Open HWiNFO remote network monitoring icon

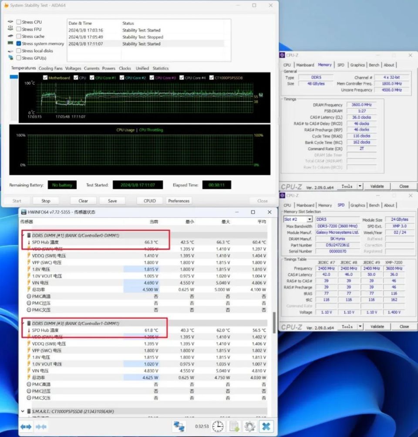[179, 426]
